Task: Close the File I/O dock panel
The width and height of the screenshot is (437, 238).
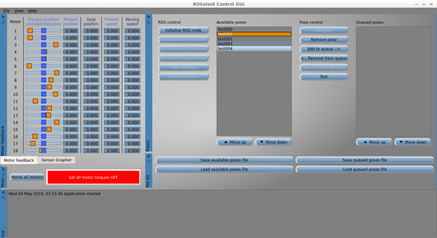Action: (x=148, y=156)
